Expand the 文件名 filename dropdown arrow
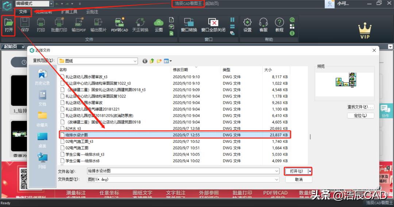The image size is (394, 207). pos(277,171)
